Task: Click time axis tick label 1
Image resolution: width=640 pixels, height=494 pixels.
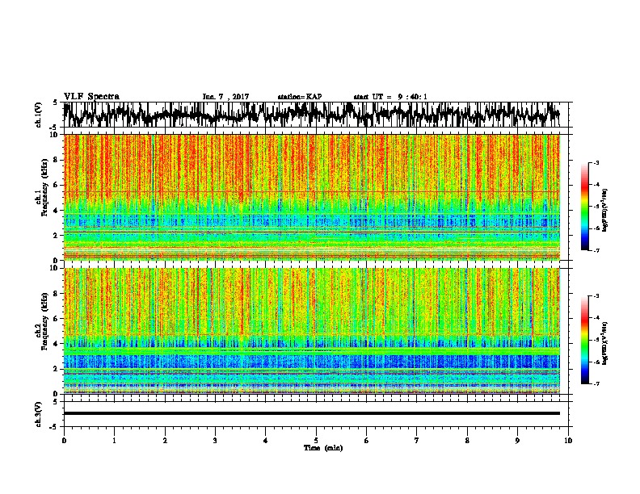Action: 114,441
